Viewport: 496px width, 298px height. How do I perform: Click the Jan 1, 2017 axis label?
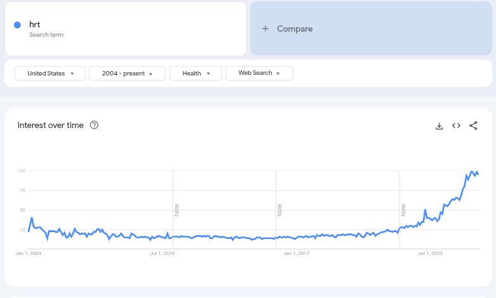click(x=297, y=253)
